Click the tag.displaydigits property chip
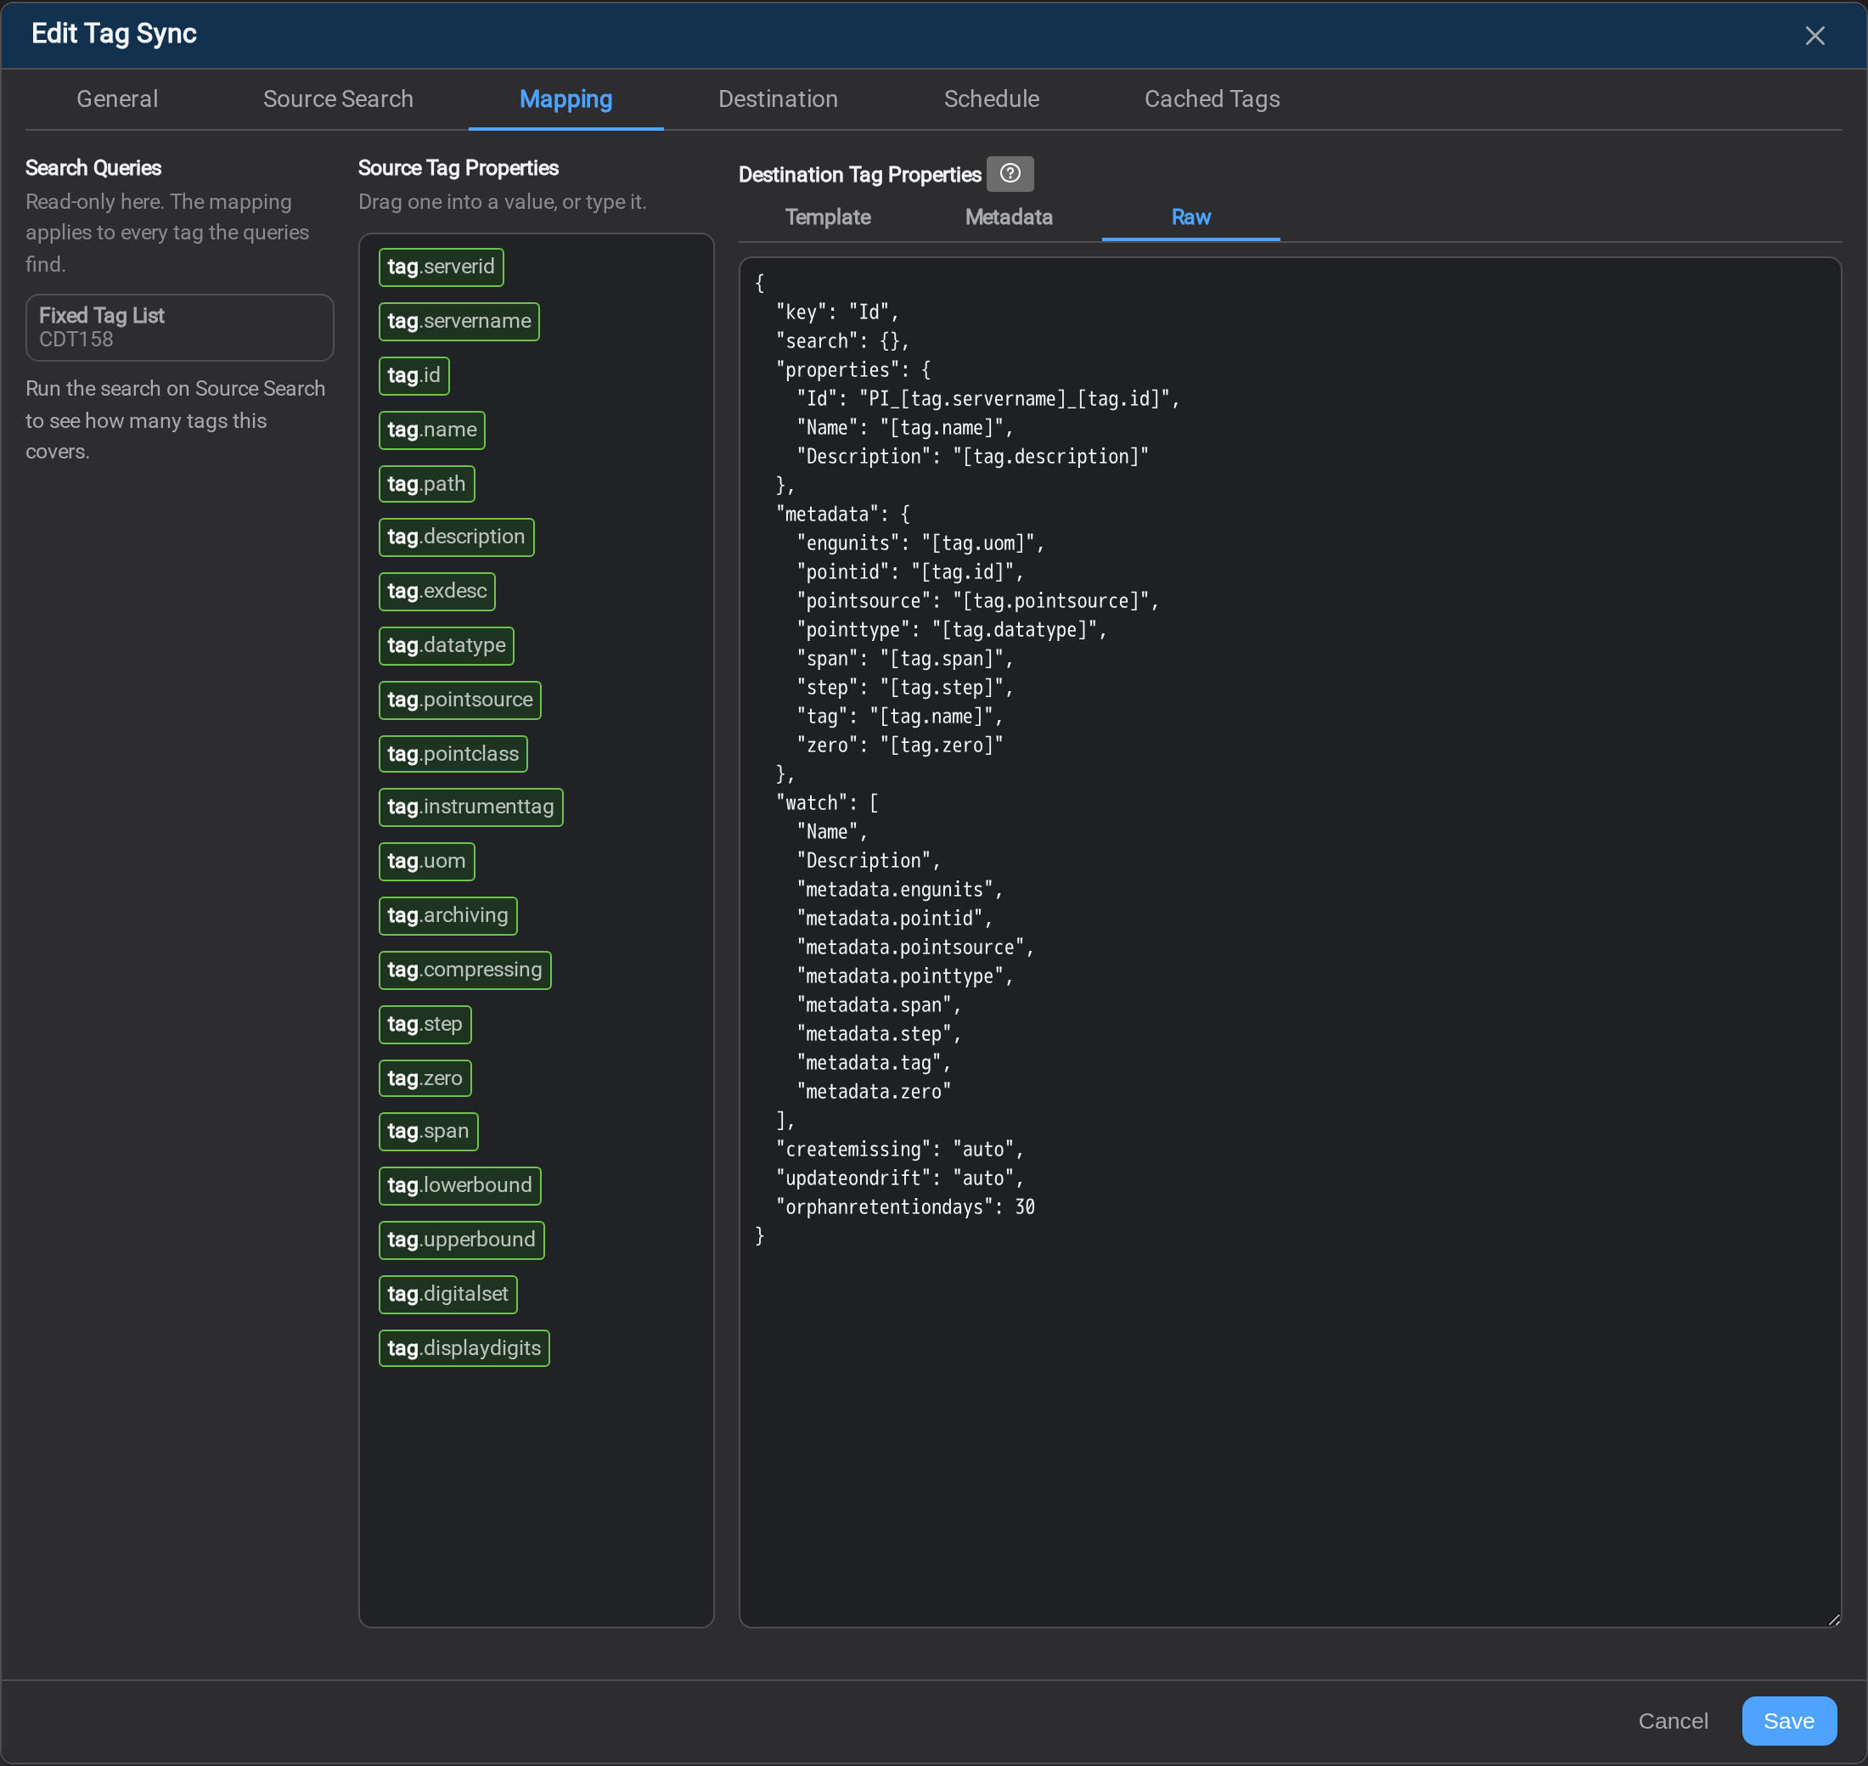The width and height of the screenshot is (1868, 1766). 464,1349
